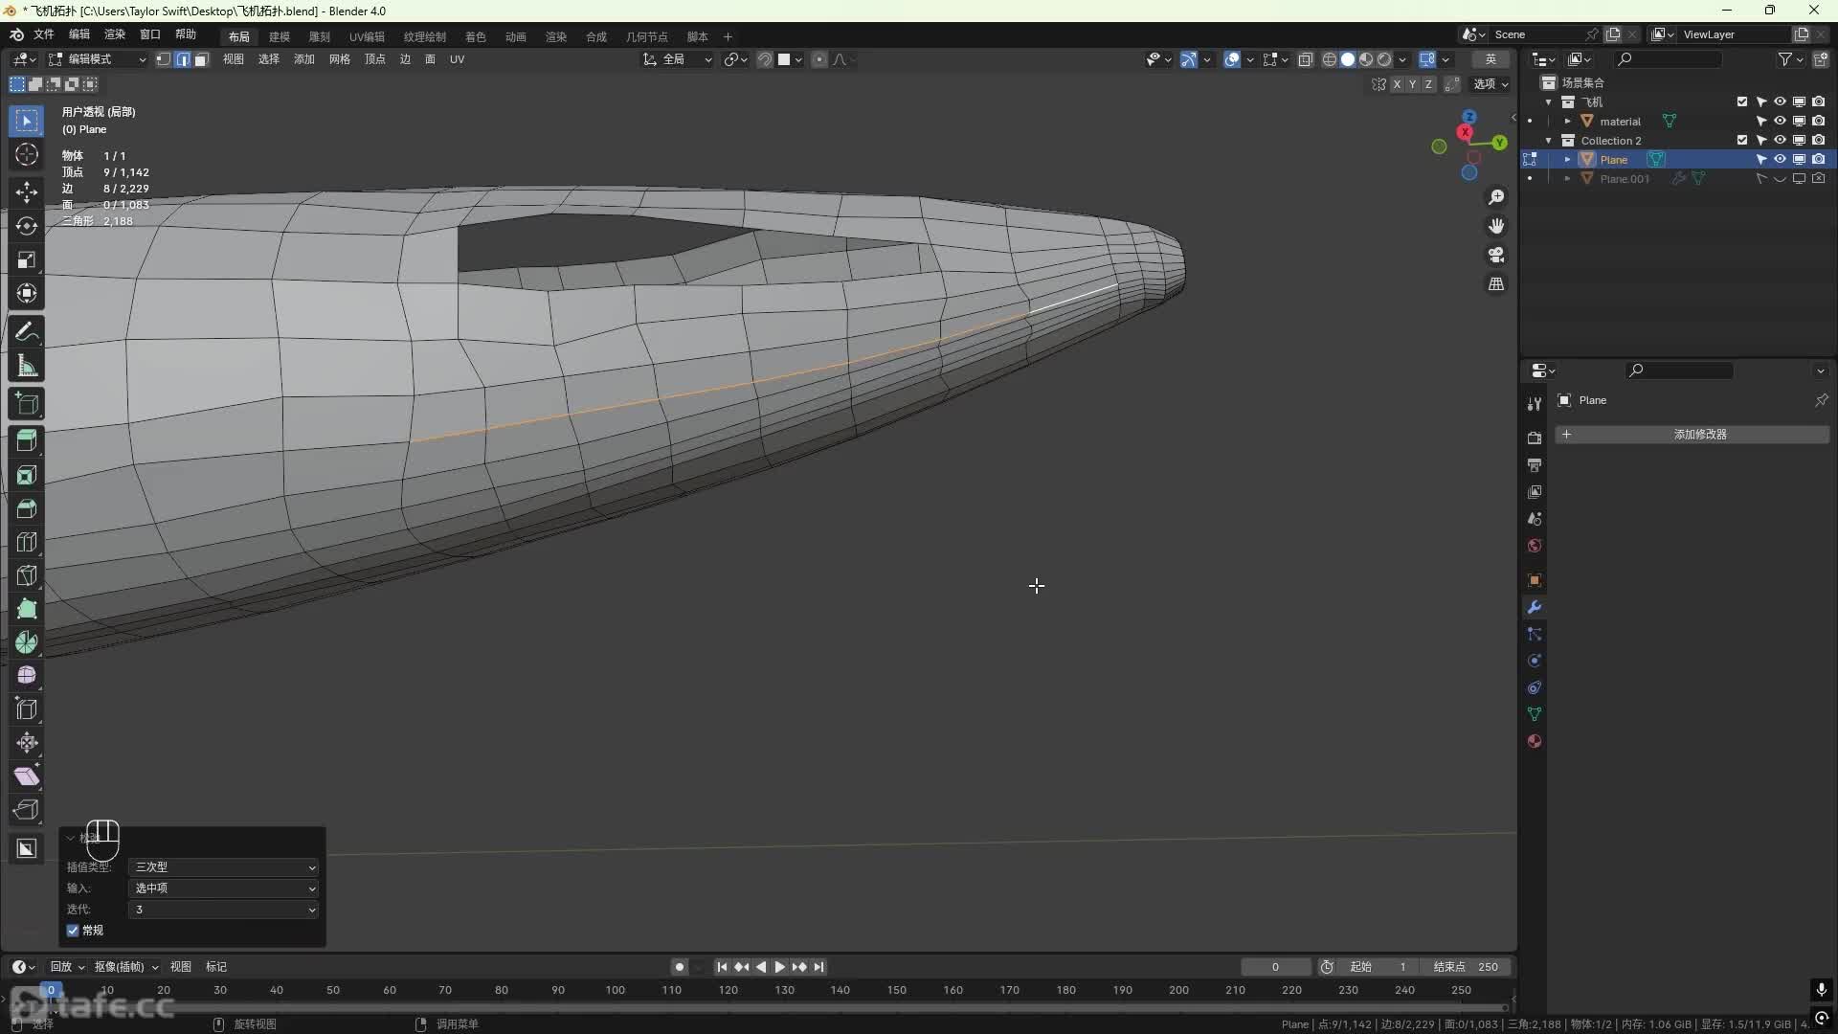The image size is (1838, 1034).
Task: Open the Material properties tab
Action: pyautogui.click(x=1535, y=741)
